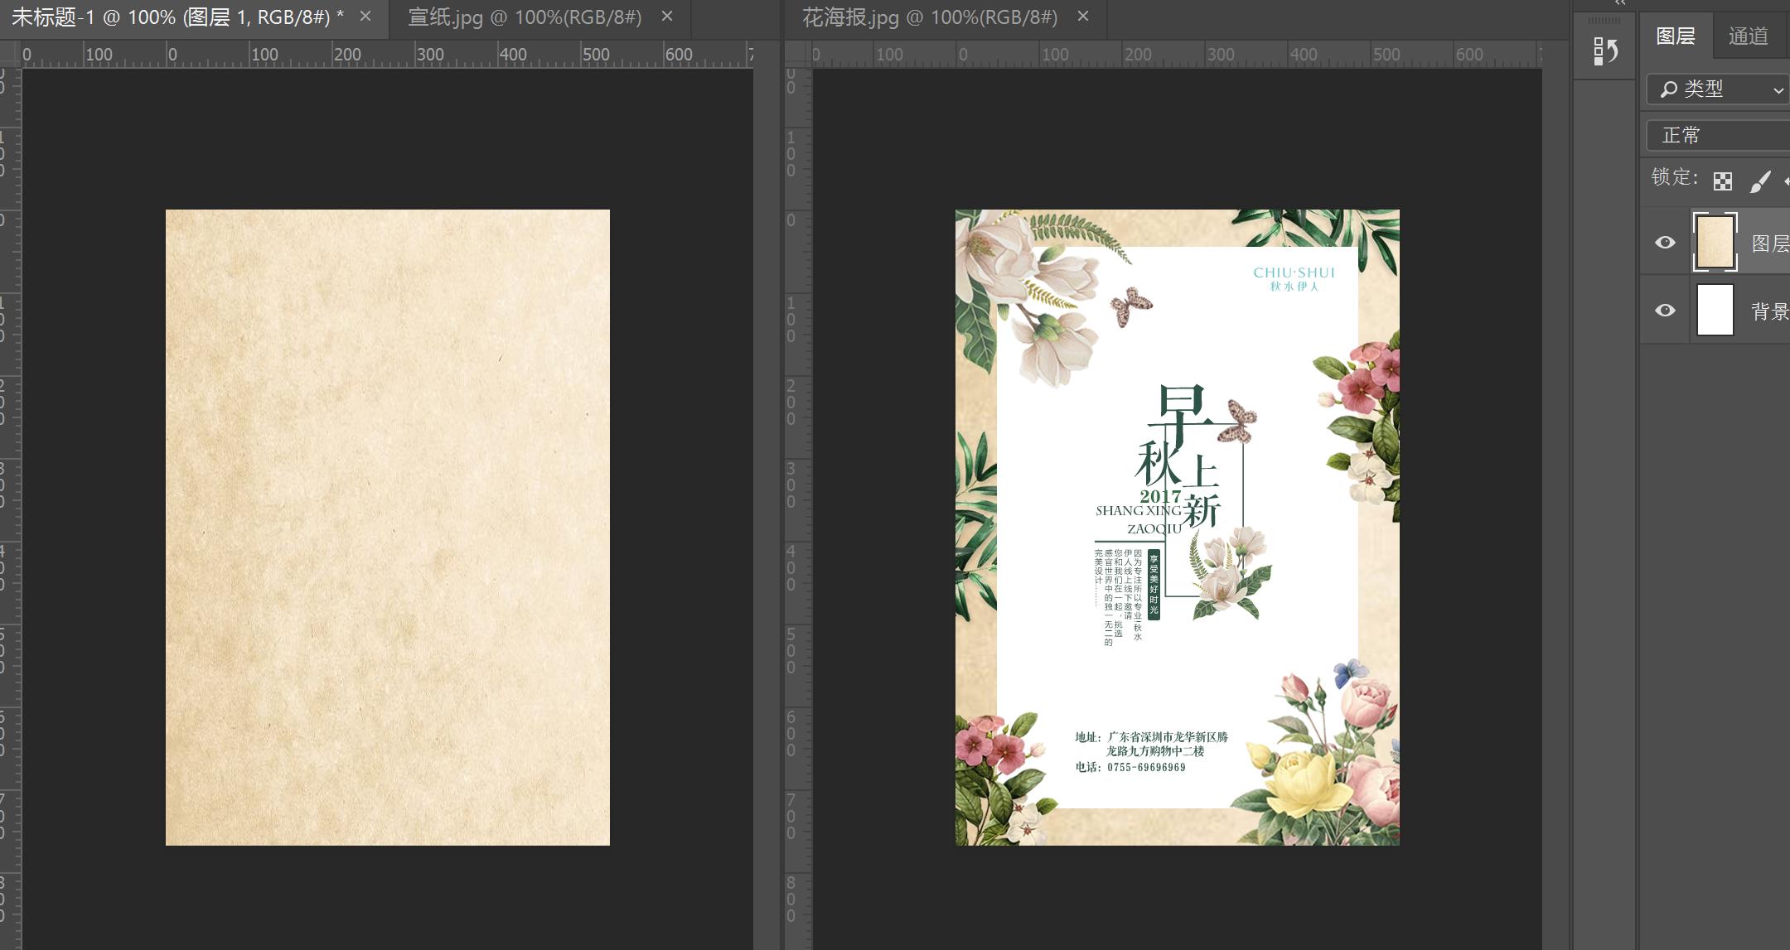Close the 未标题-1 document tab
The width and height of the screenshot is (1790, 950).
365,17
